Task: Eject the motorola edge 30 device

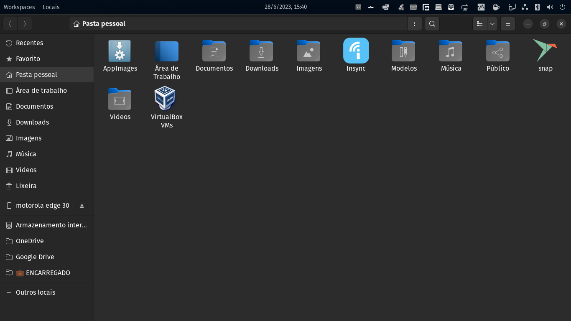Action: tap(82, 206)
